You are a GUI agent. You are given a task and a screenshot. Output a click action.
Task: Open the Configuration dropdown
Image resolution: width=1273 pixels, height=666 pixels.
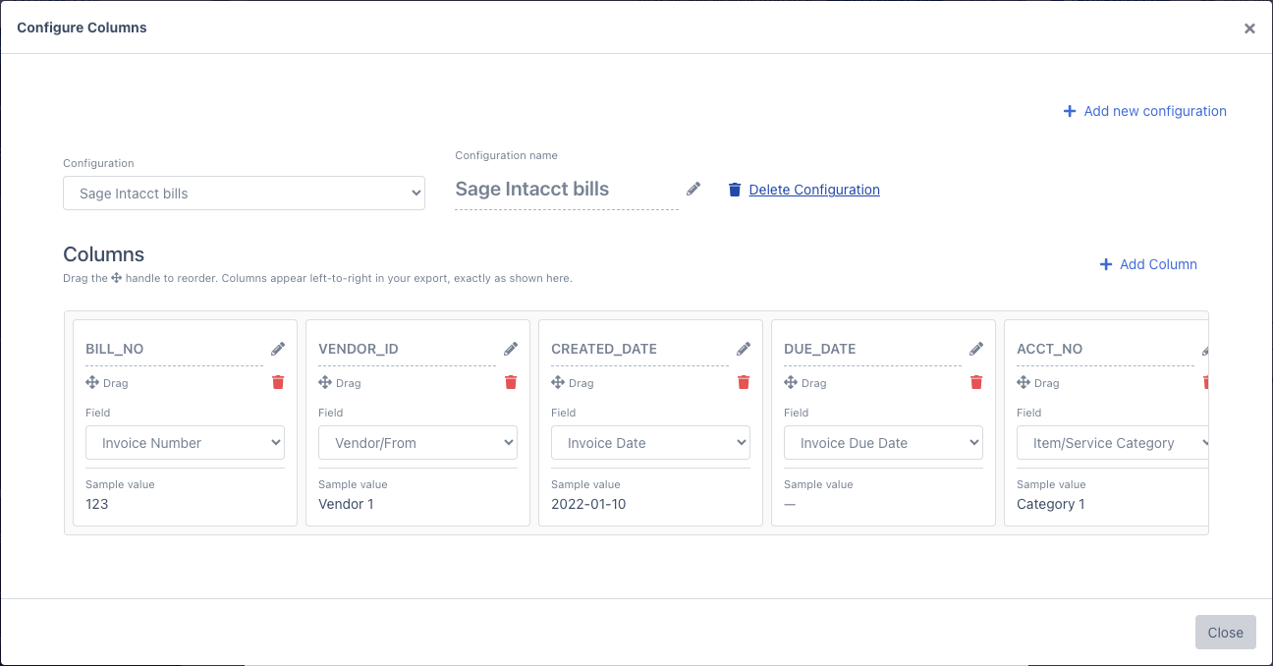[x=244, y=194]
